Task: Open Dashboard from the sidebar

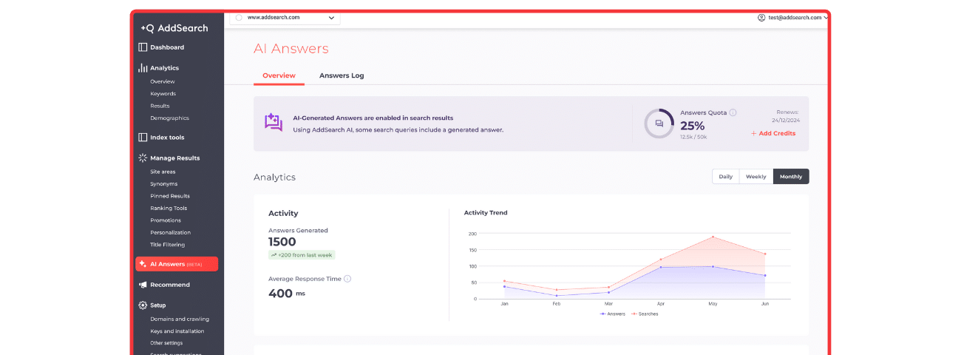Action: [167, 47]
